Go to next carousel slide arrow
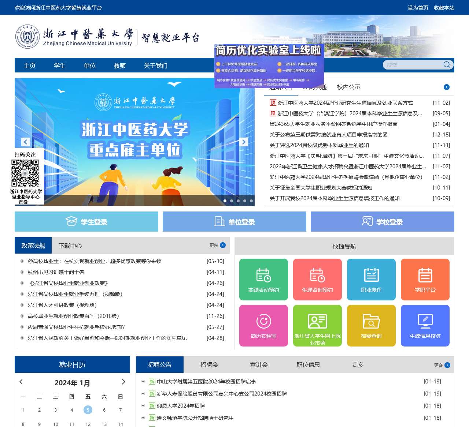This screenshot has width=469, height=427. (x=244, y=142)
